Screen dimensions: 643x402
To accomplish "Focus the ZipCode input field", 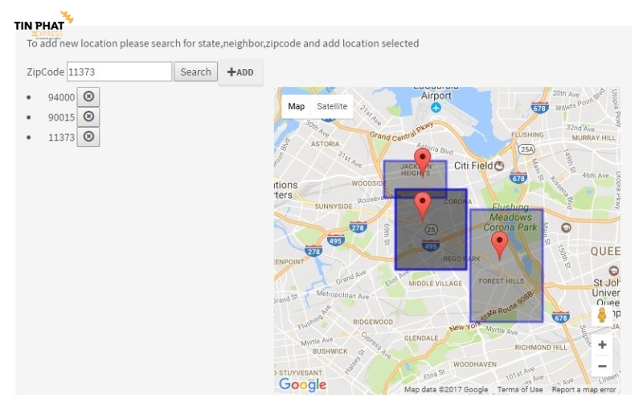I will 119,72.
